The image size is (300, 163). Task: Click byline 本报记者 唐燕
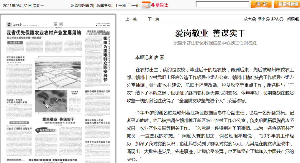(150, 57)
